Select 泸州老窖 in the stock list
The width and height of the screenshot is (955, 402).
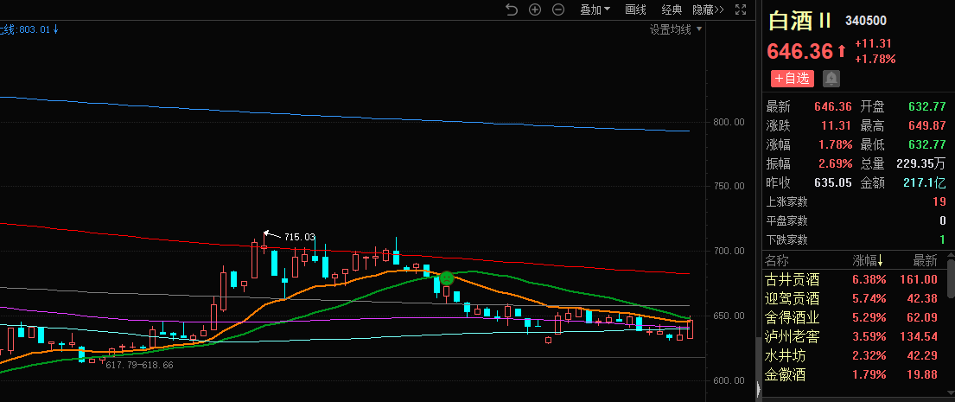pyautogui.click(x=793, y=336)
